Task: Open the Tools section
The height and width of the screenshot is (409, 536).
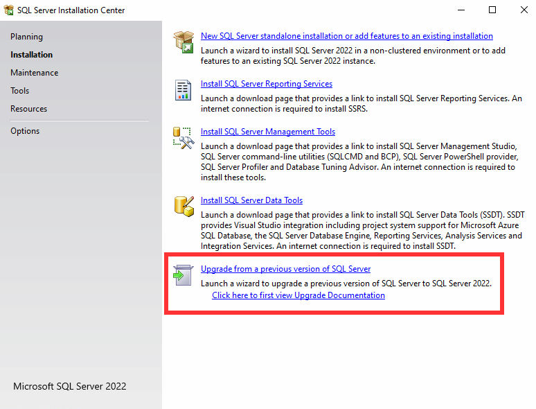Action: pyautogui.click(x=20, y=91)
